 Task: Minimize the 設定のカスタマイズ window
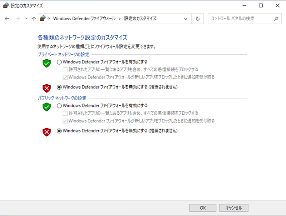click(245, 6)
